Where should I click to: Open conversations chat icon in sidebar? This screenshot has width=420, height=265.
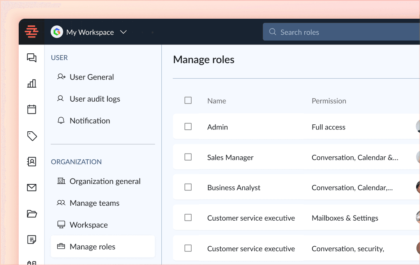click(32, 58)
